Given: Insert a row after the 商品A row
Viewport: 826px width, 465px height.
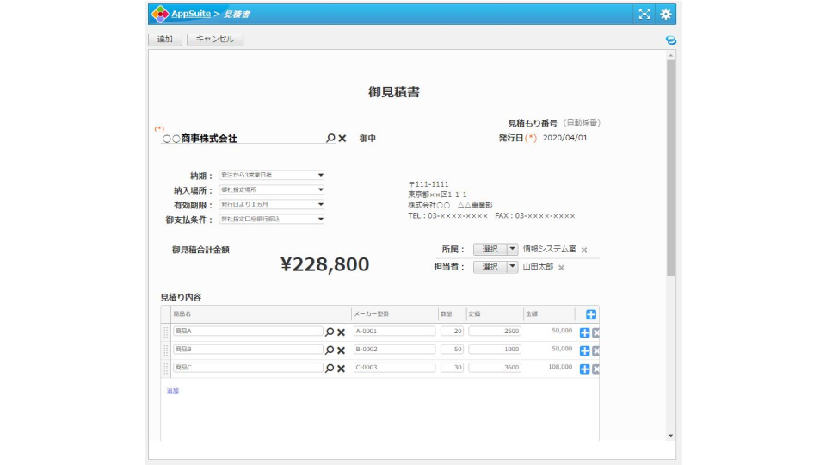Looking at the screenshot, I should coord(584,332).
